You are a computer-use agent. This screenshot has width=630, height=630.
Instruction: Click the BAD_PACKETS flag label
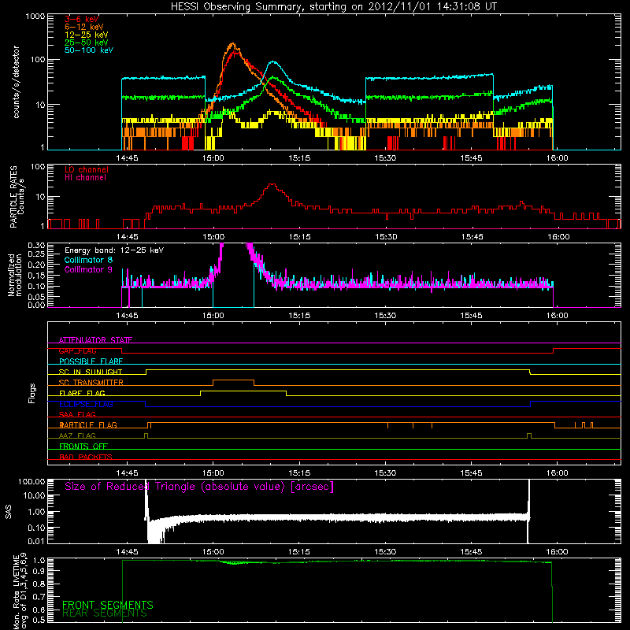click(x=86, y=457)
